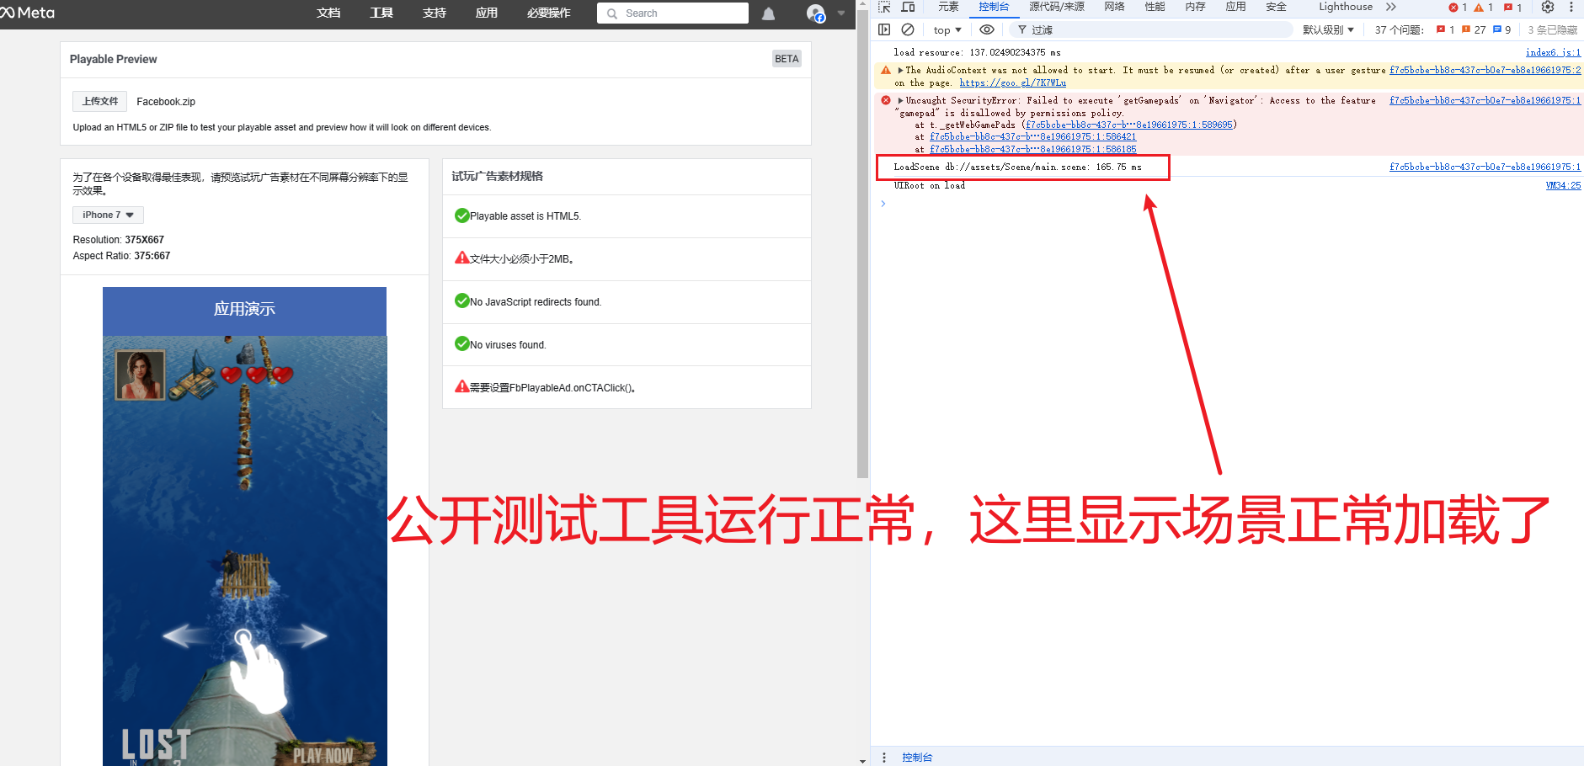Select the bottom drawer 控制台 tab
Screen dimensions: 1584x766
[x=917, y=757]
